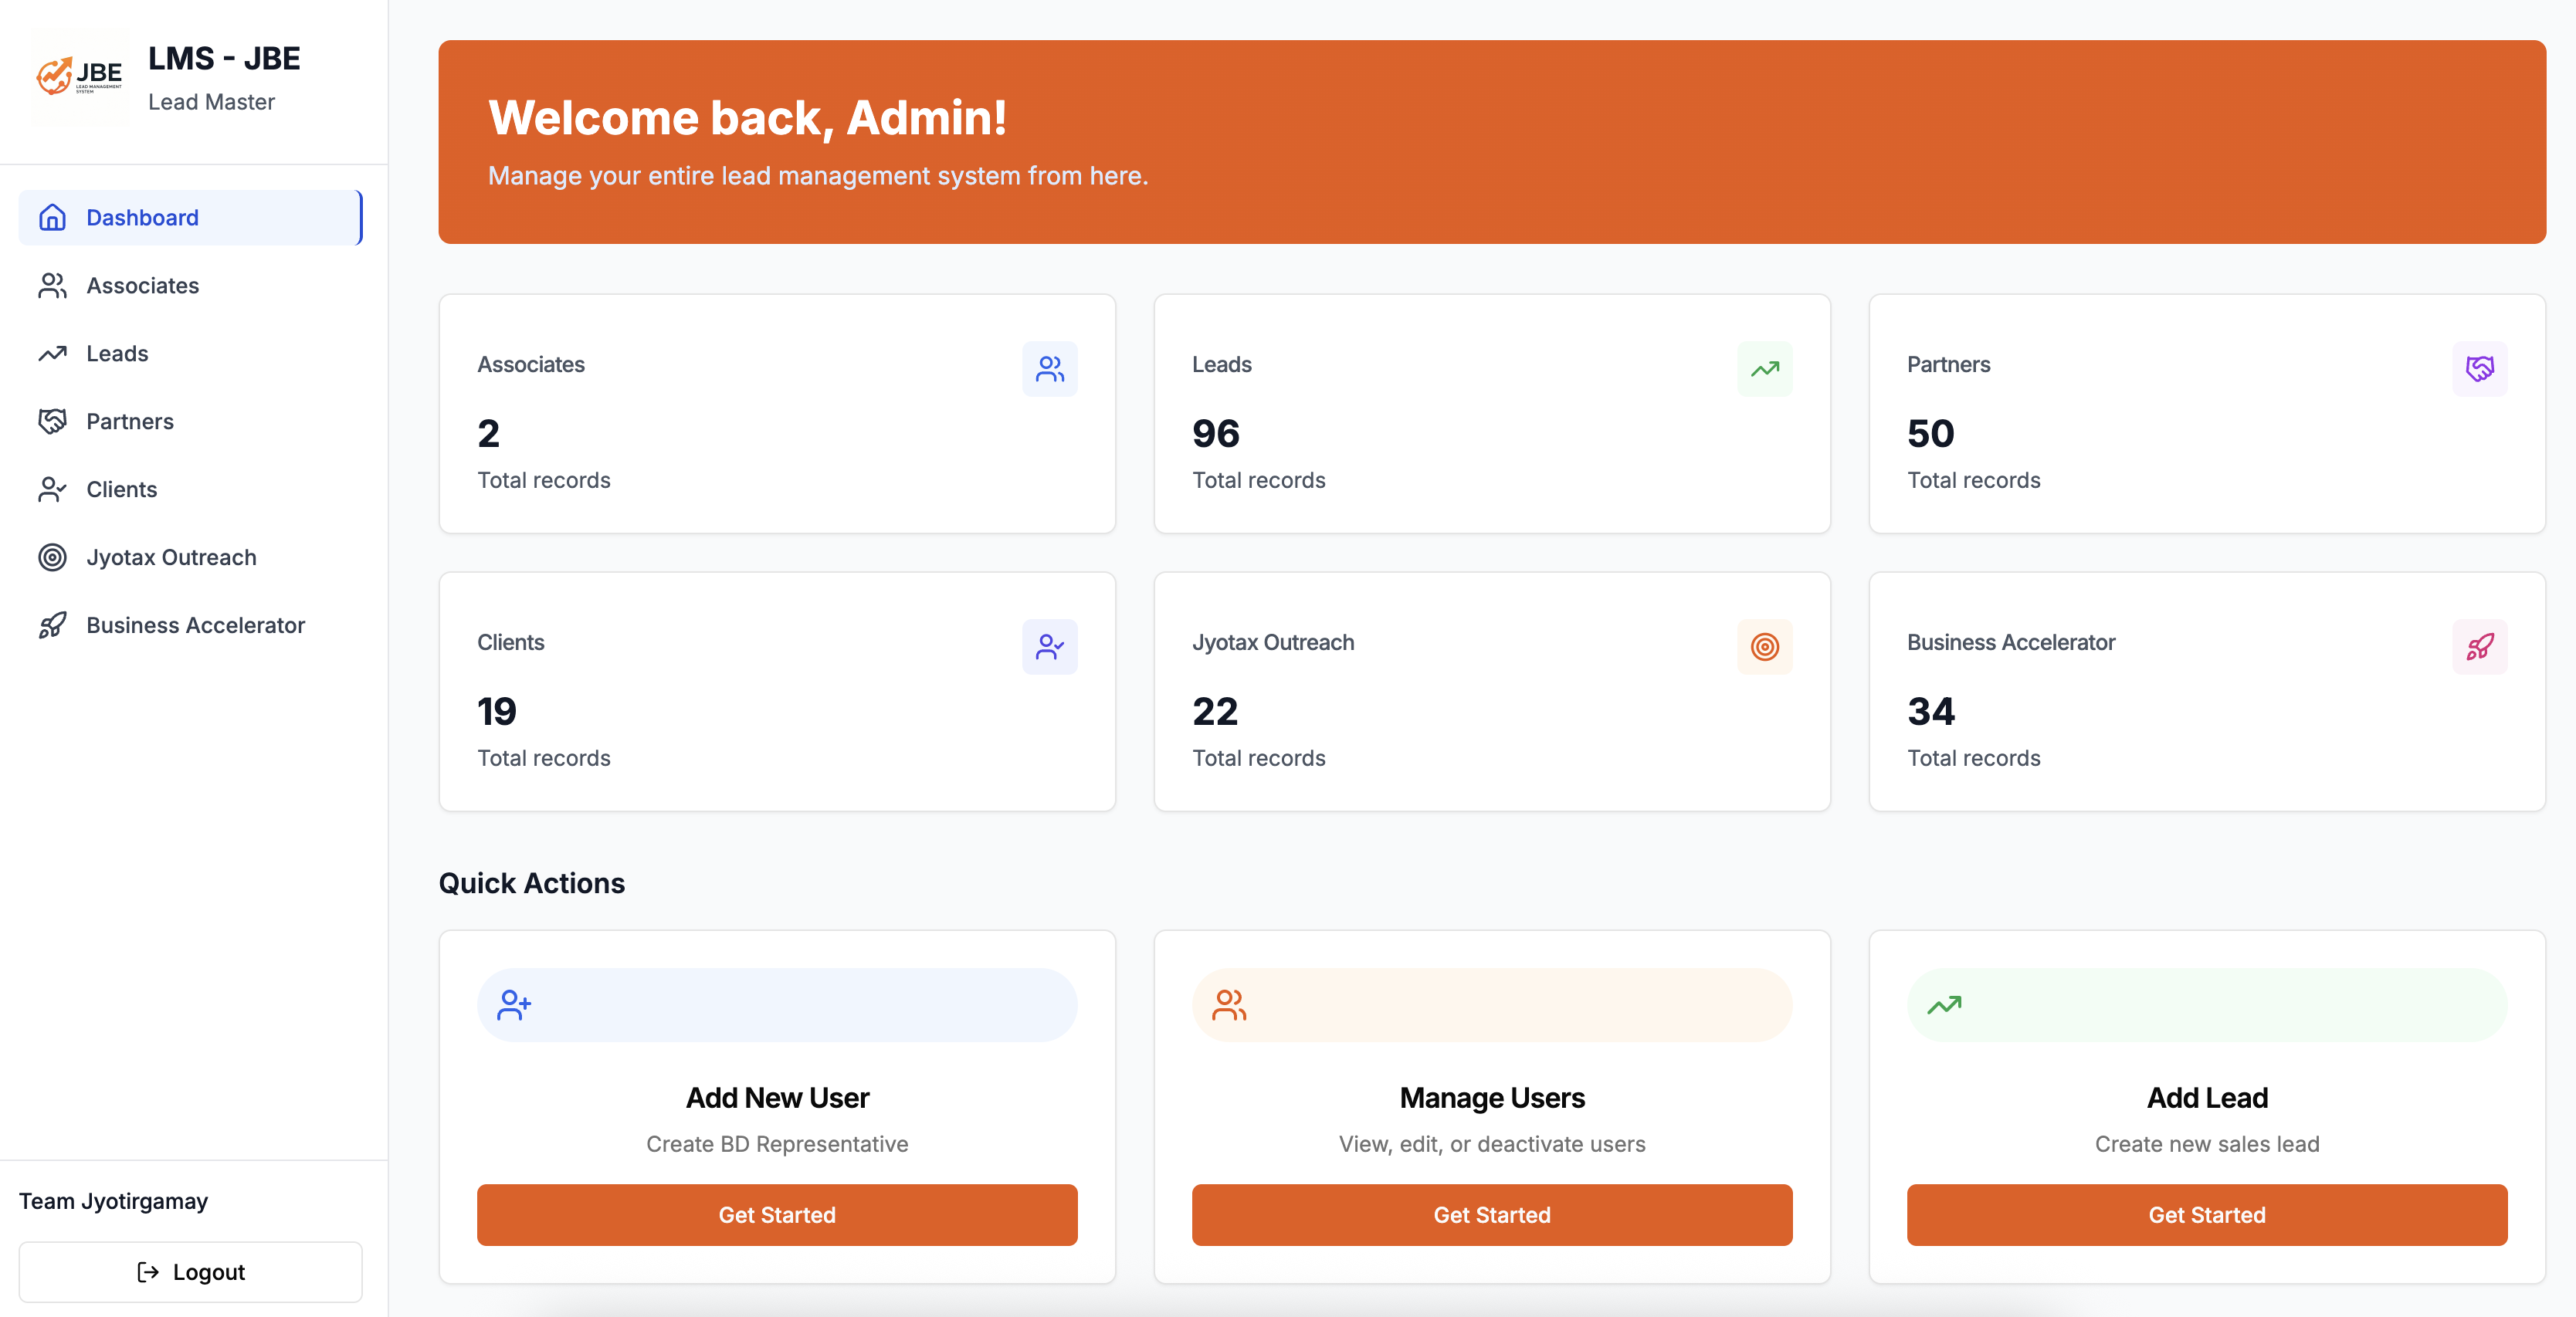Click the Jyotax Outreach target icon in sidebar

52,557
